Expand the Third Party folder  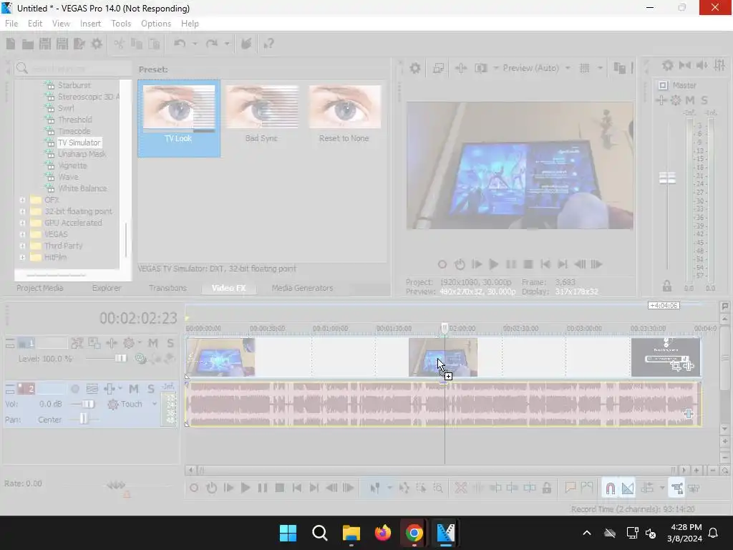click(22, 246)
